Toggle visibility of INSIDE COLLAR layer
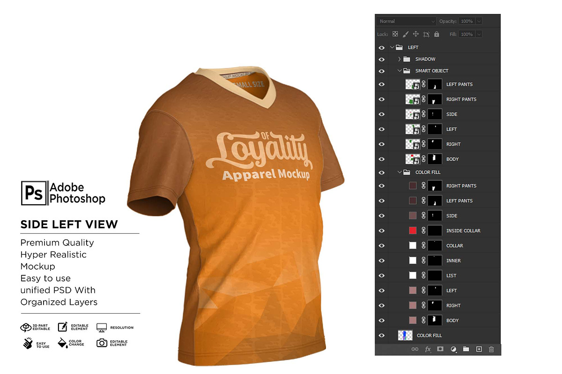Image resolution: width=562 pixels, height=374 pixels. point(382,230)
